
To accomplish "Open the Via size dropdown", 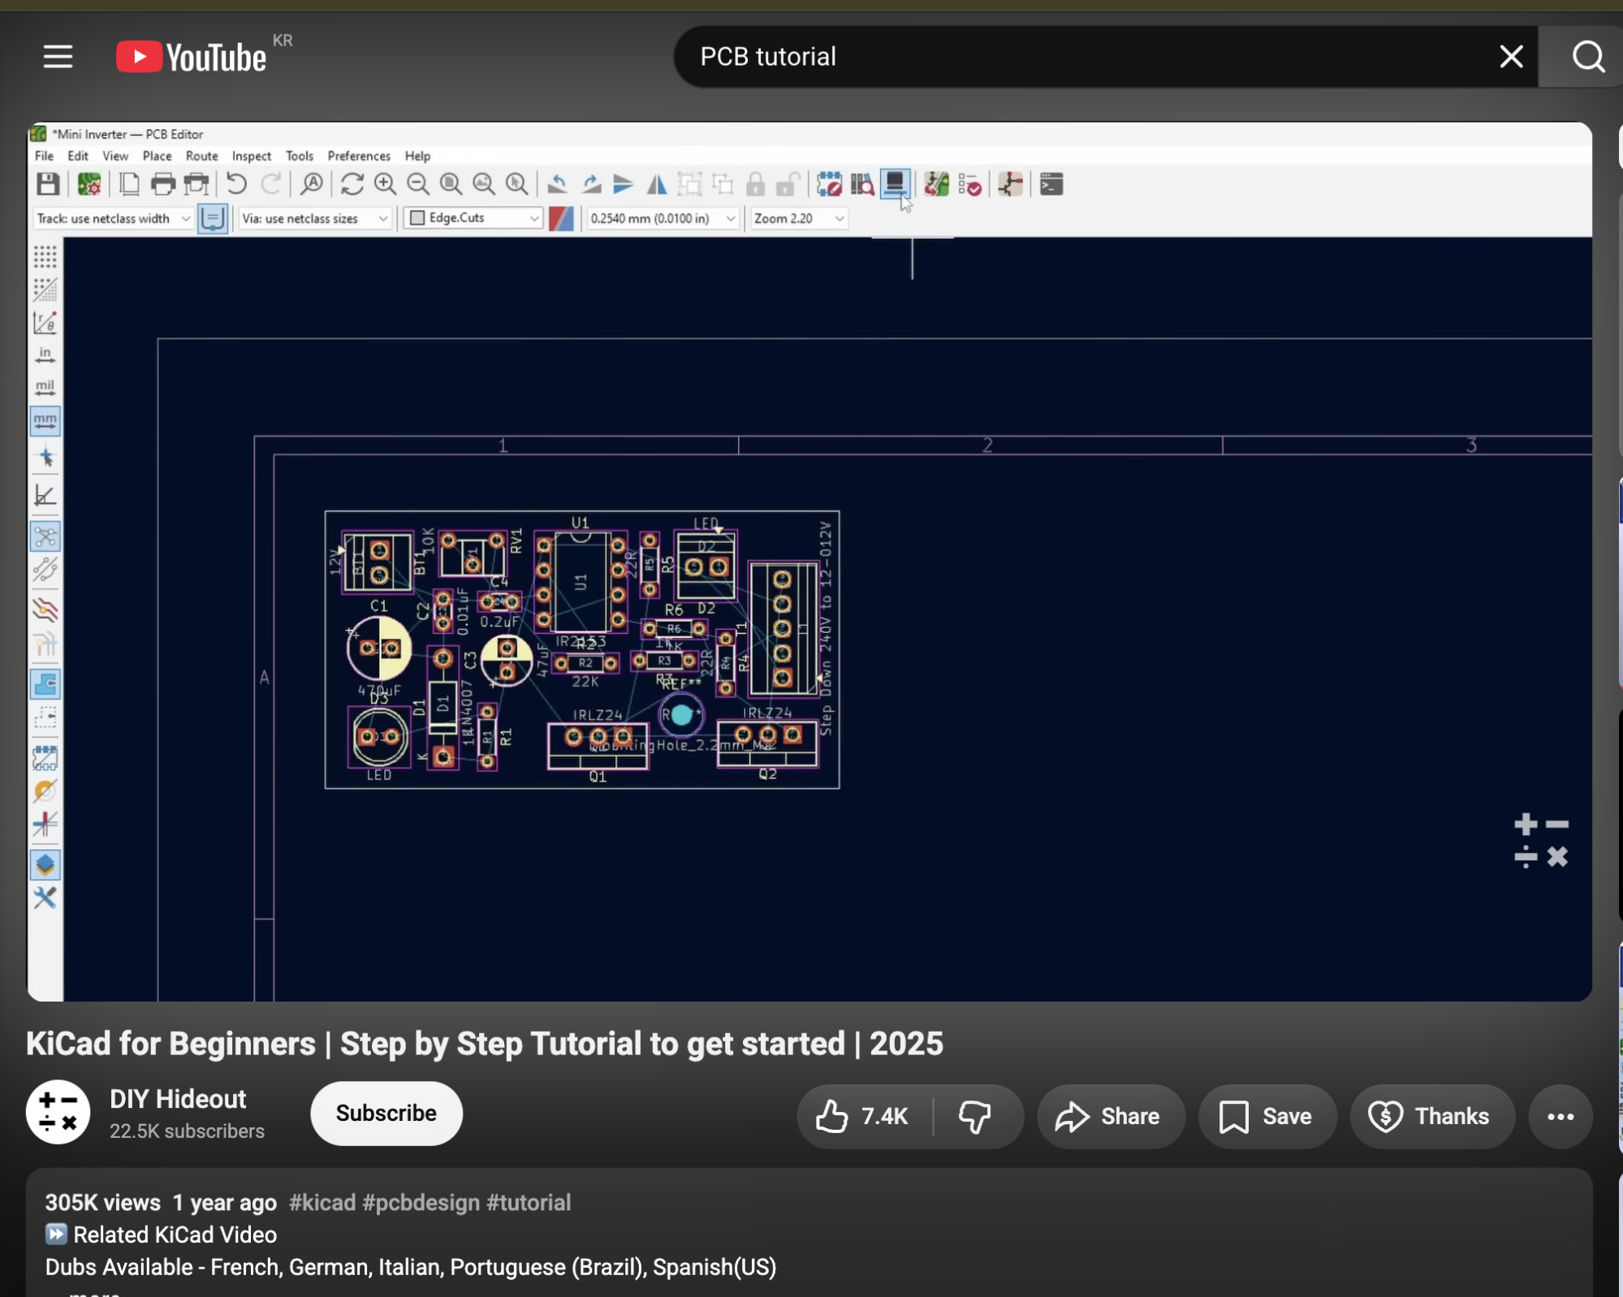I will click(315, 218).
